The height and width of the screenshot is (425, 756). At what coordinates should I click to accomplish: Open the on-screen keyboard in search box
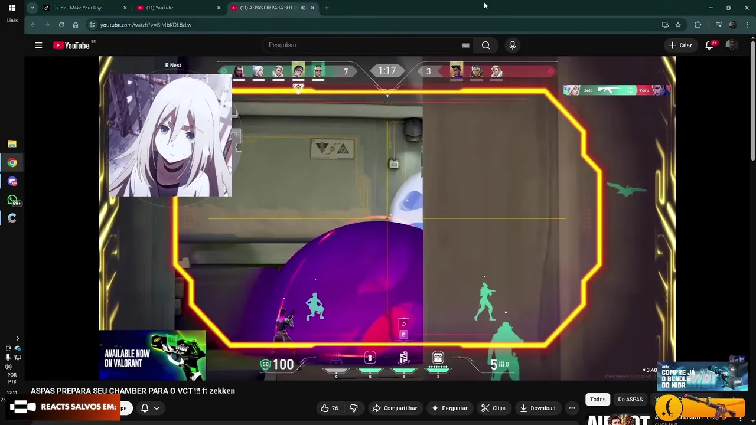coord(465,45)
